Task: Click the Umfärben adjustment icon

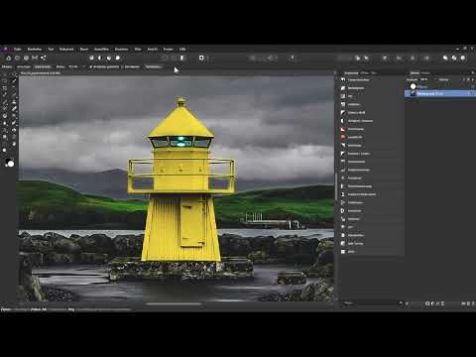Action: (343, 104)
